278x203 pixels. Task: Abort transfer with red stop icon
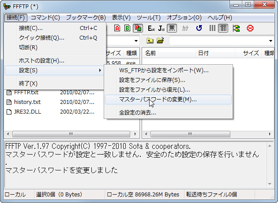tap(250, 28)
